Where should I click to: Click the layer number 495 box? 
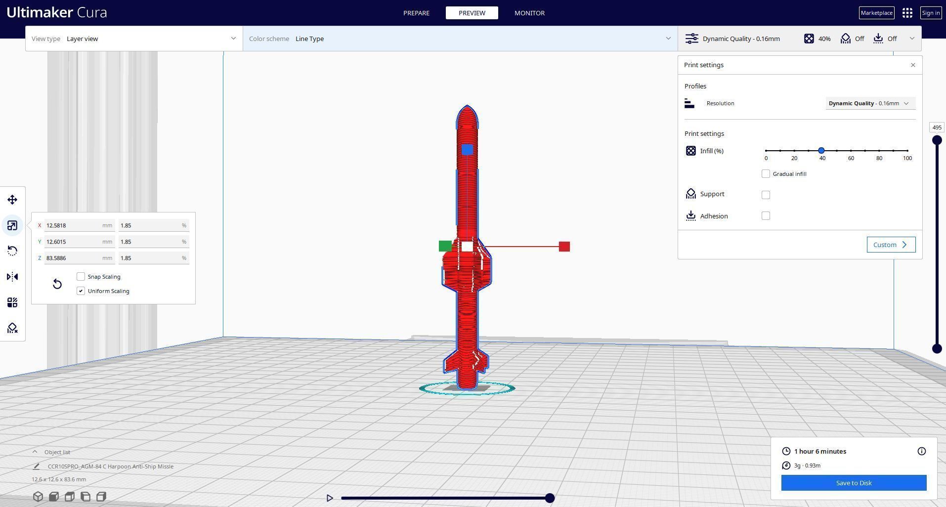coord(937,127)
